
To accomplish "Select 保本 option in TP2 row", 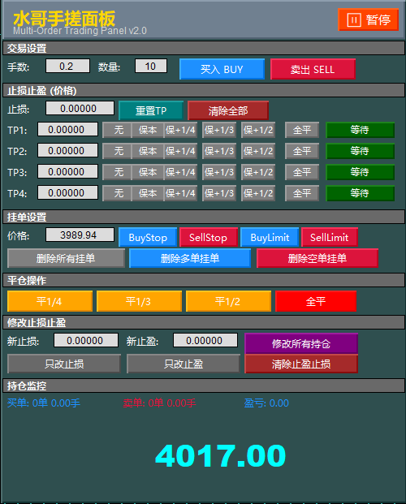I will click(x=148, y=151).
